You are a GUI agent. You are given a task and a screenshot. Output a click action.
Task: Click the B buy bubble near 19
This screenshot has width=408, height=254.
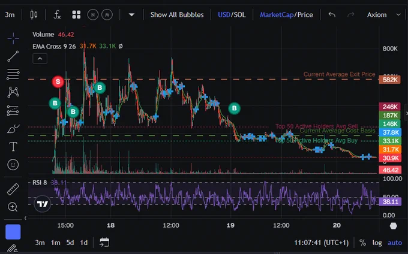pos(234,108)
